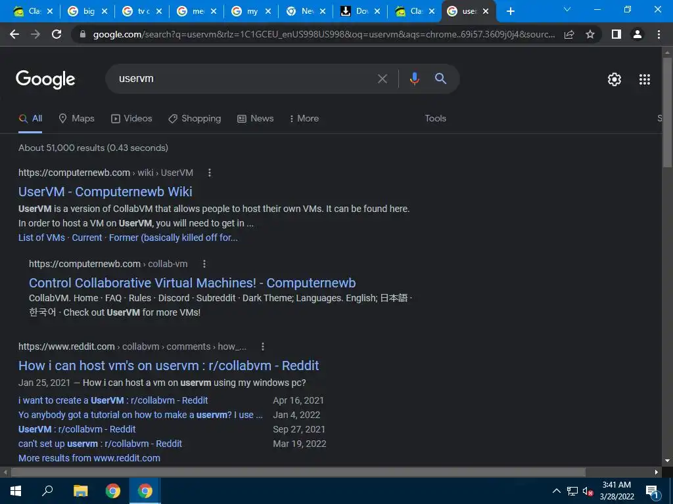Switch to Maps results
The height and width of the screenshot is (504, 673).
point(76,119)
